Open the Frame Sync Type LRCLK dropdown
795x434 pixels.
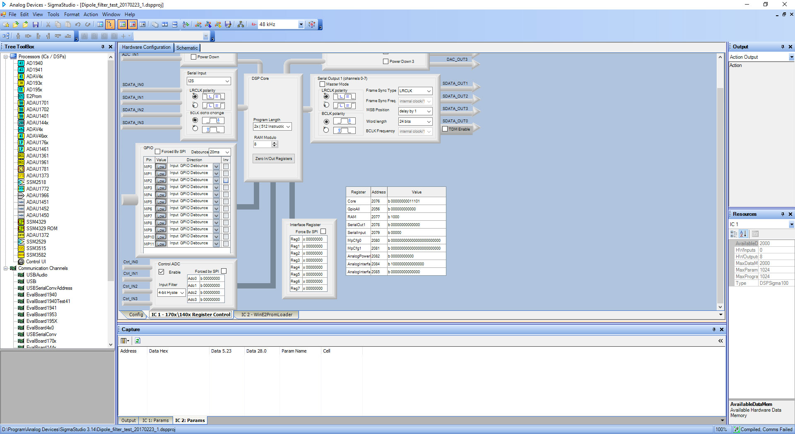[x=415, y=91]
